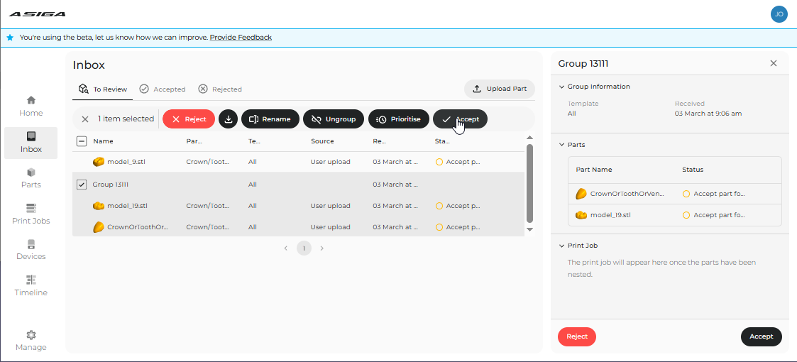Viewport: 797px width, 362px height.
Task: Click CrownOrToothOr thumbnail in inbox table
Action: click(99, 227)
